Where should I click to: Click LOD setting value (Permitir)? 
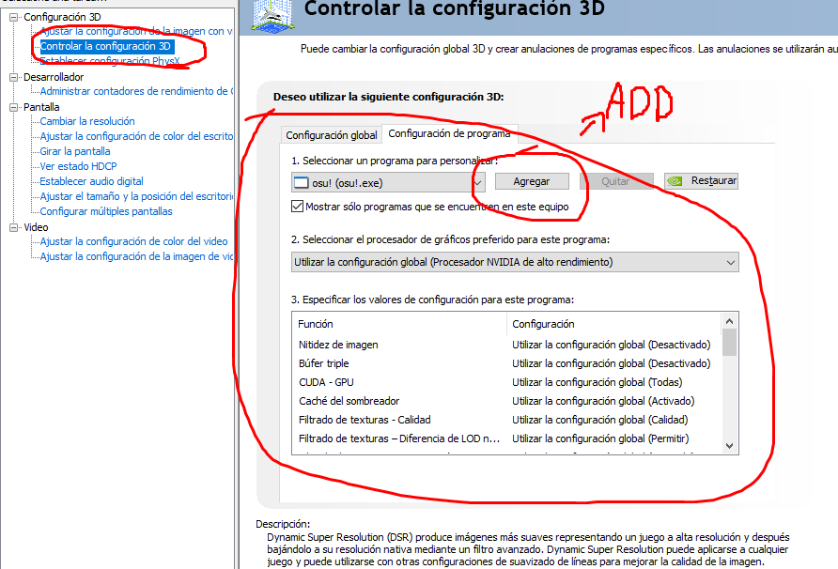tap(600, 438)
